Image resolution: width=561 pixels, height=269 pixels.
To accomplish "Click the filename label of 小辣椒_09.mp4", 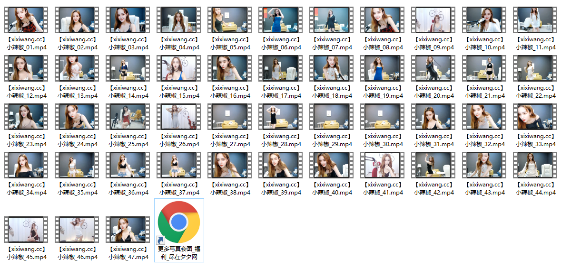I will 434,44.
